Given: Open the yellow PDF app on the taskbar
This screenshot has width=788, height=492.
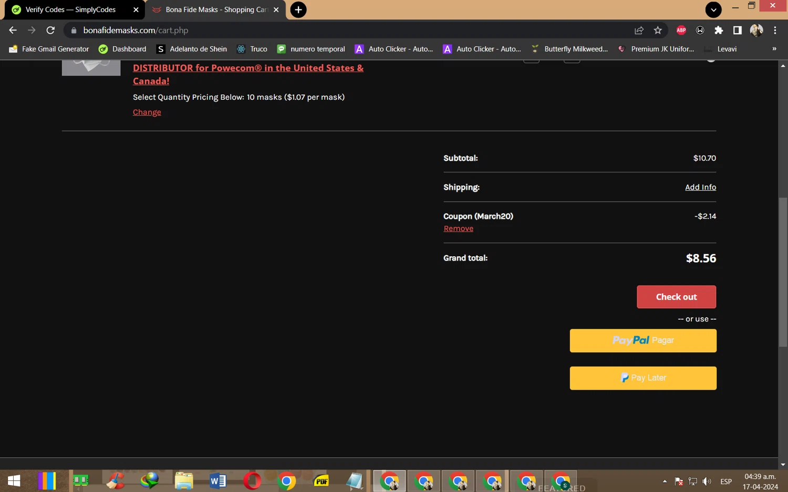Looking at the screenshot, I should click(x=321, y=481).
